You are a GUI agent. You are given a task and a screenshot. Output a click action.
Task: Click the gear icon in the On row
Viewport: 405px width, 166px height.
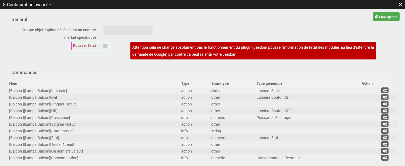pos(385,97)
